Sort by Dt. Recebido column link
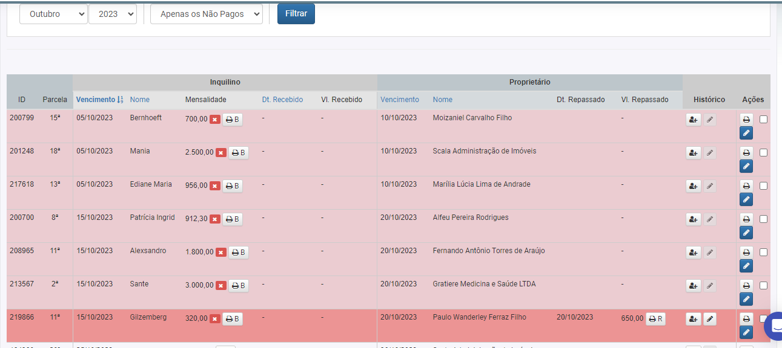Image resolution: width=782 pixels, height=348 pixels. point(282,100)
